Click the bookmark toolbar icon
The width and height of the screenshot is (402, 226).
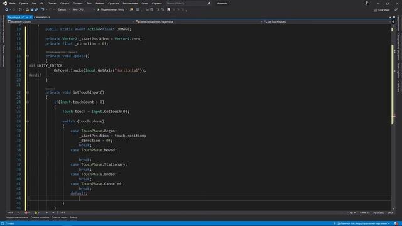pos(168,10)
